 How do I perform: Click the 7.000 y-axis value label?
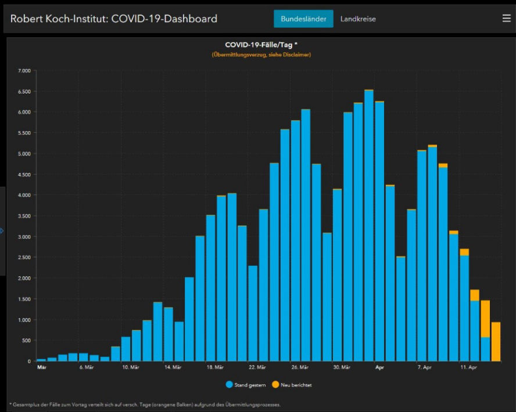point(24,71)
